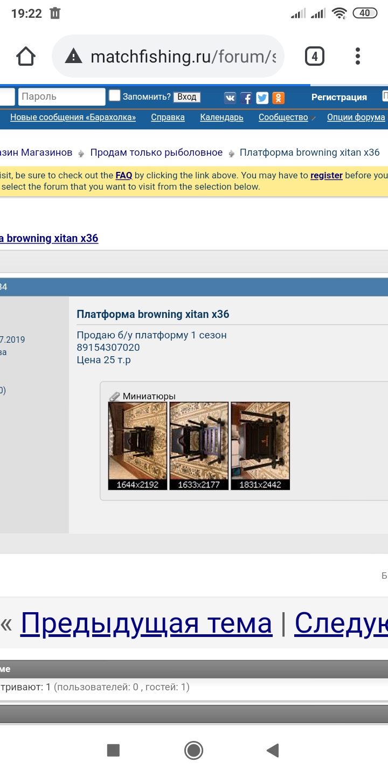This screenshot has width=388, height=776.
Task: Select text Продаю б/у платформу 1 сезон
Action: [x=151, y=335]
